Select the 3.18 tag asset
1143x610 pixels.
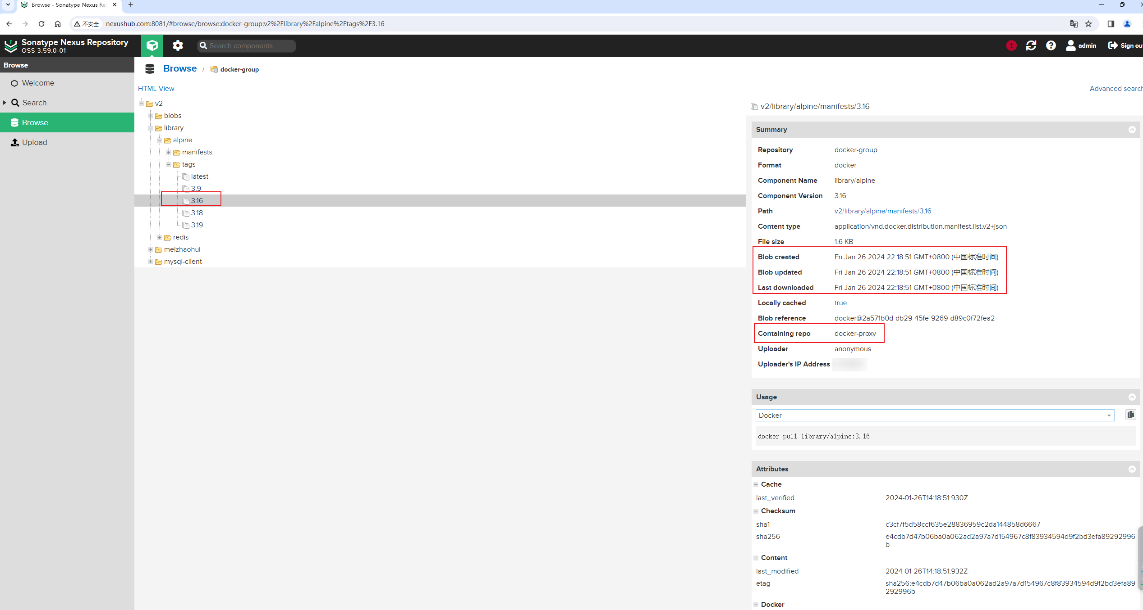[197, 213]
